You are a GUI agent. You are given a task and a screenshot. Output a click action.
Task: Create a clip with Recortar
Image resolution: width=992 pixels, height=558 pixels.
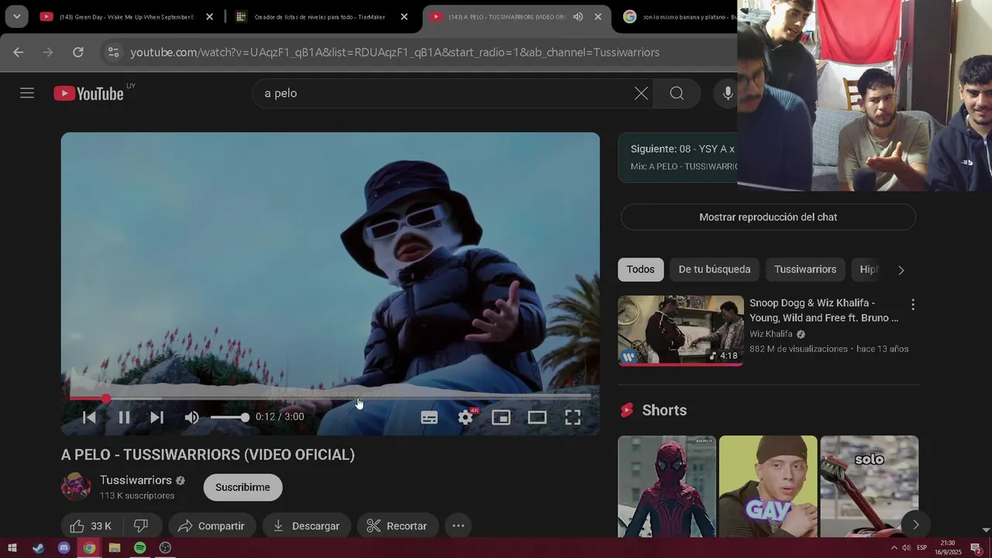tap(398, 525)
